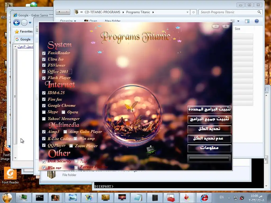Open the معلومات information button
Image resolution: width=271 pixels, height=203 pixels.
pos(209,148)
